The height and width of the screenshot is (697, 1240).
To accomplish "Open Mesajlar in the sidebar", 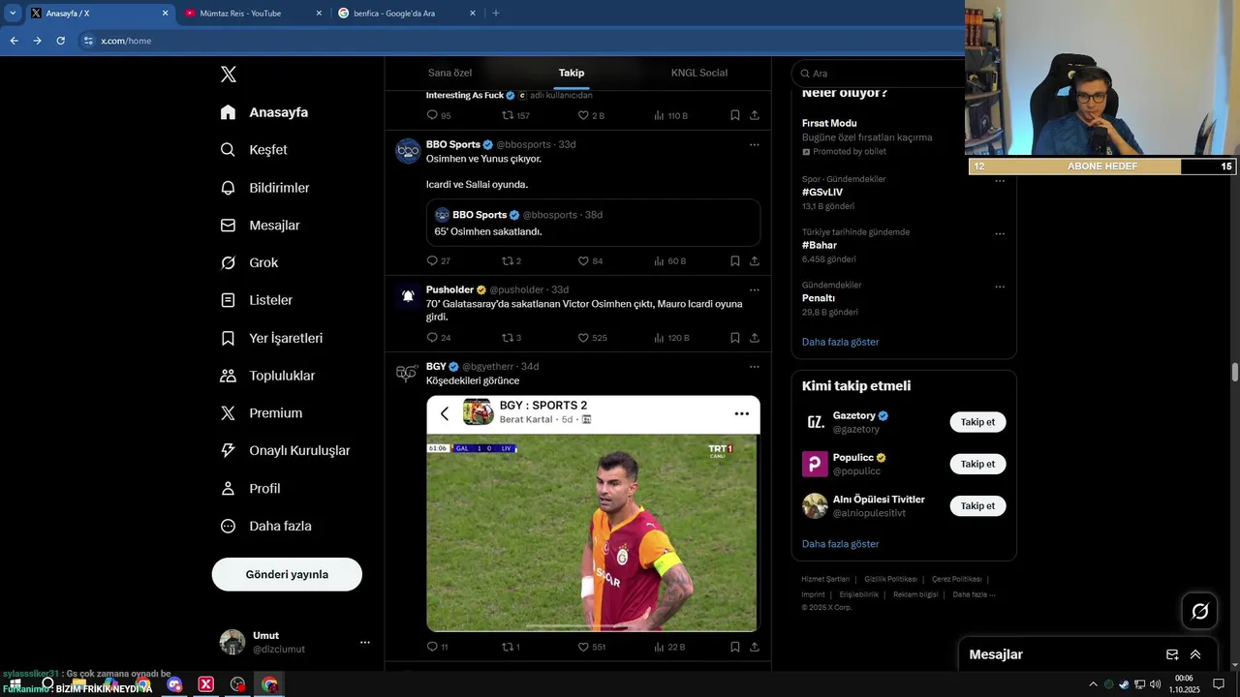I will pos(261,226).
